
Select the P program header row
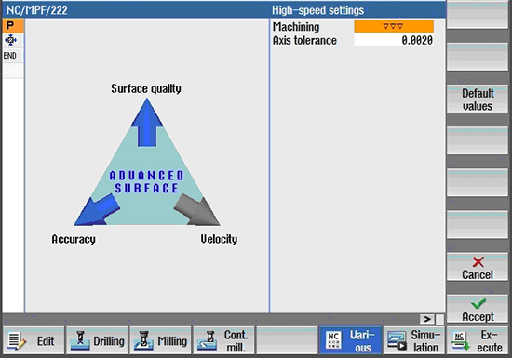[x=13, y=26]
